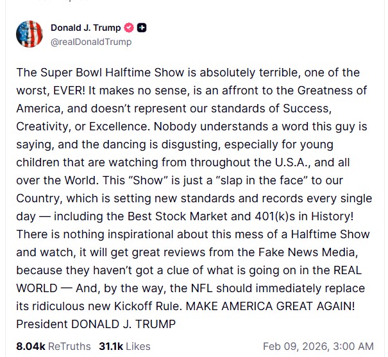Open the profile avatar picture
The height and width of the screenshot is (357, 388).
(29, 35)
